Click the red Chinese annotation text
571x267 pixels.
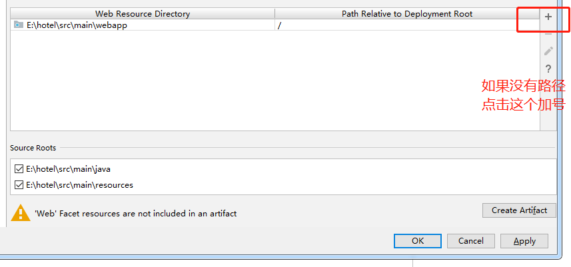coord(523,95)
